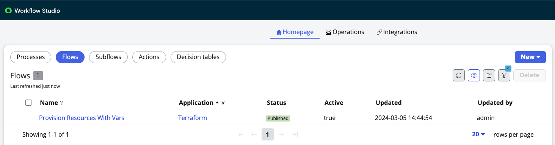Viewport: 555px width, 145px height.
Task: Open Provision Resources With Vars flow
Action: (82, 118)
